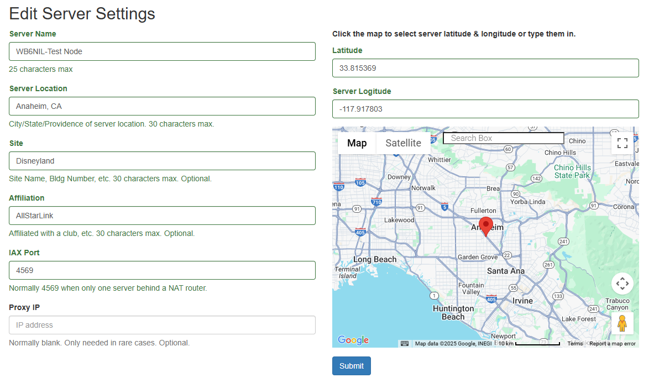
Task: Click the Server Name field label
Action: click(33, 34)
